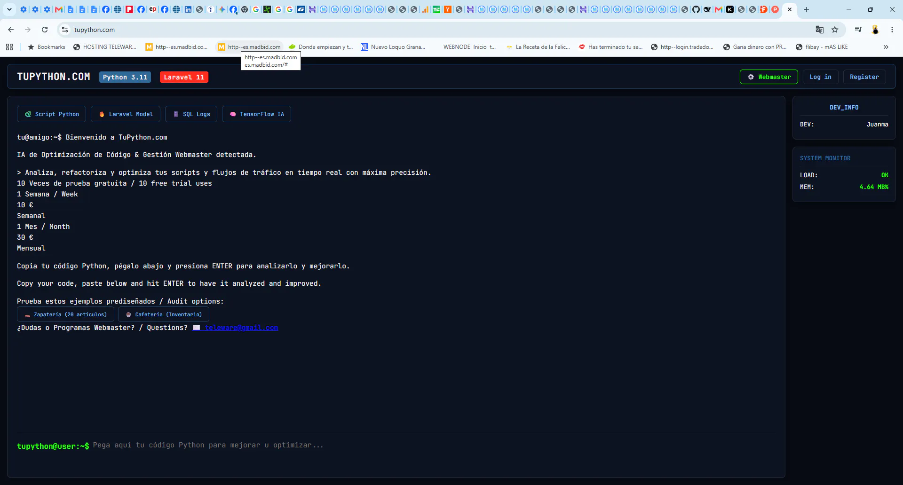
Task: Click the Register button
Action: [864, 77]
